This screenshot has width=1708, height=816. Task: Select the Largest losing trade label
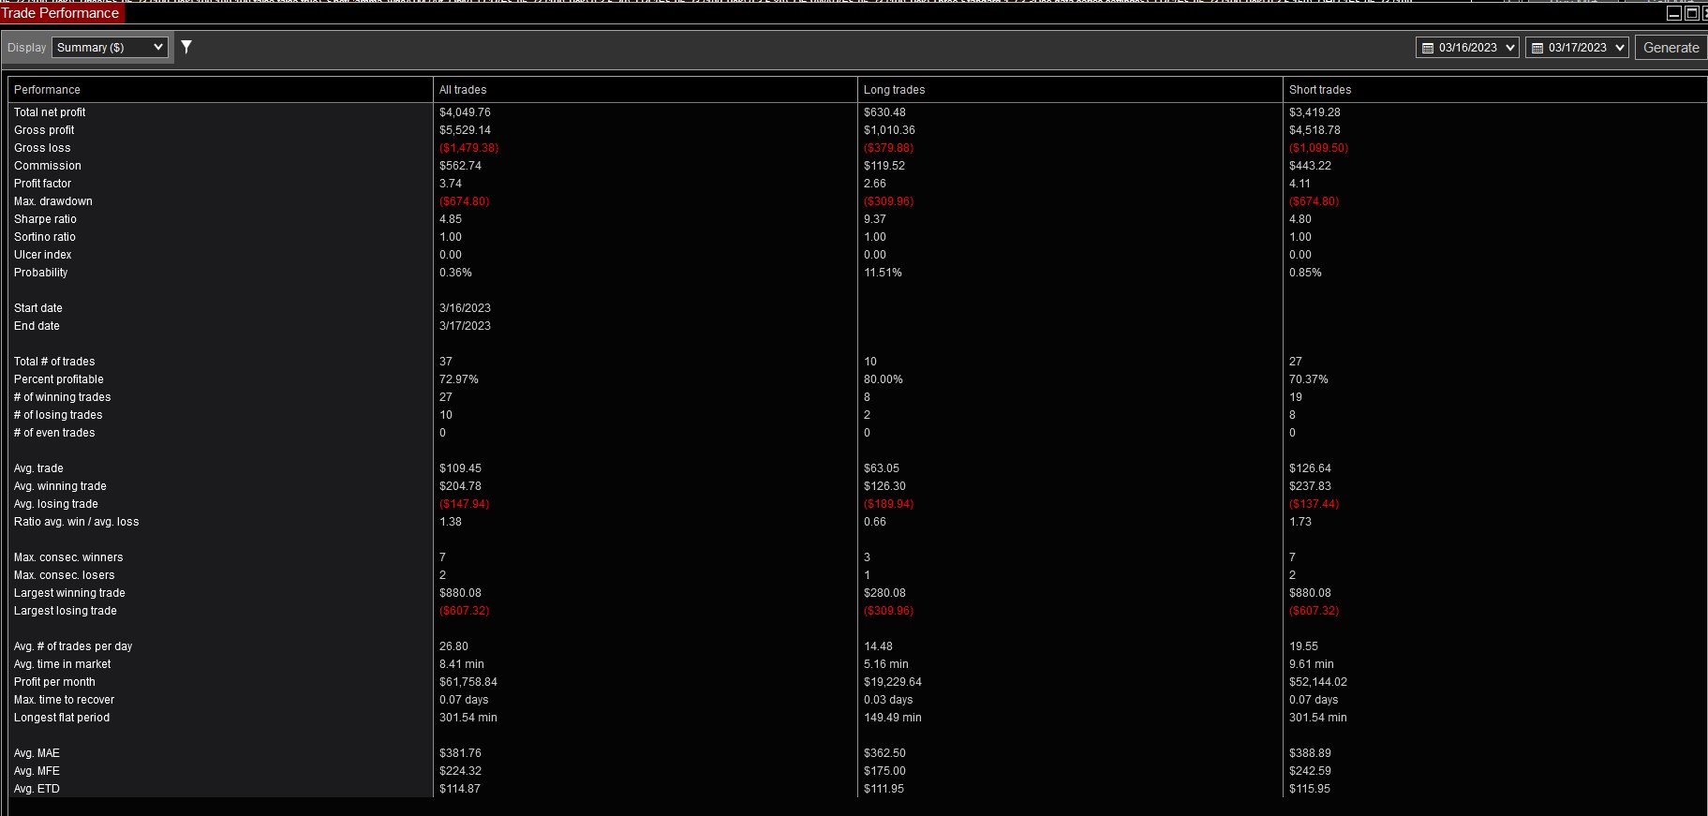pos(66,611)
